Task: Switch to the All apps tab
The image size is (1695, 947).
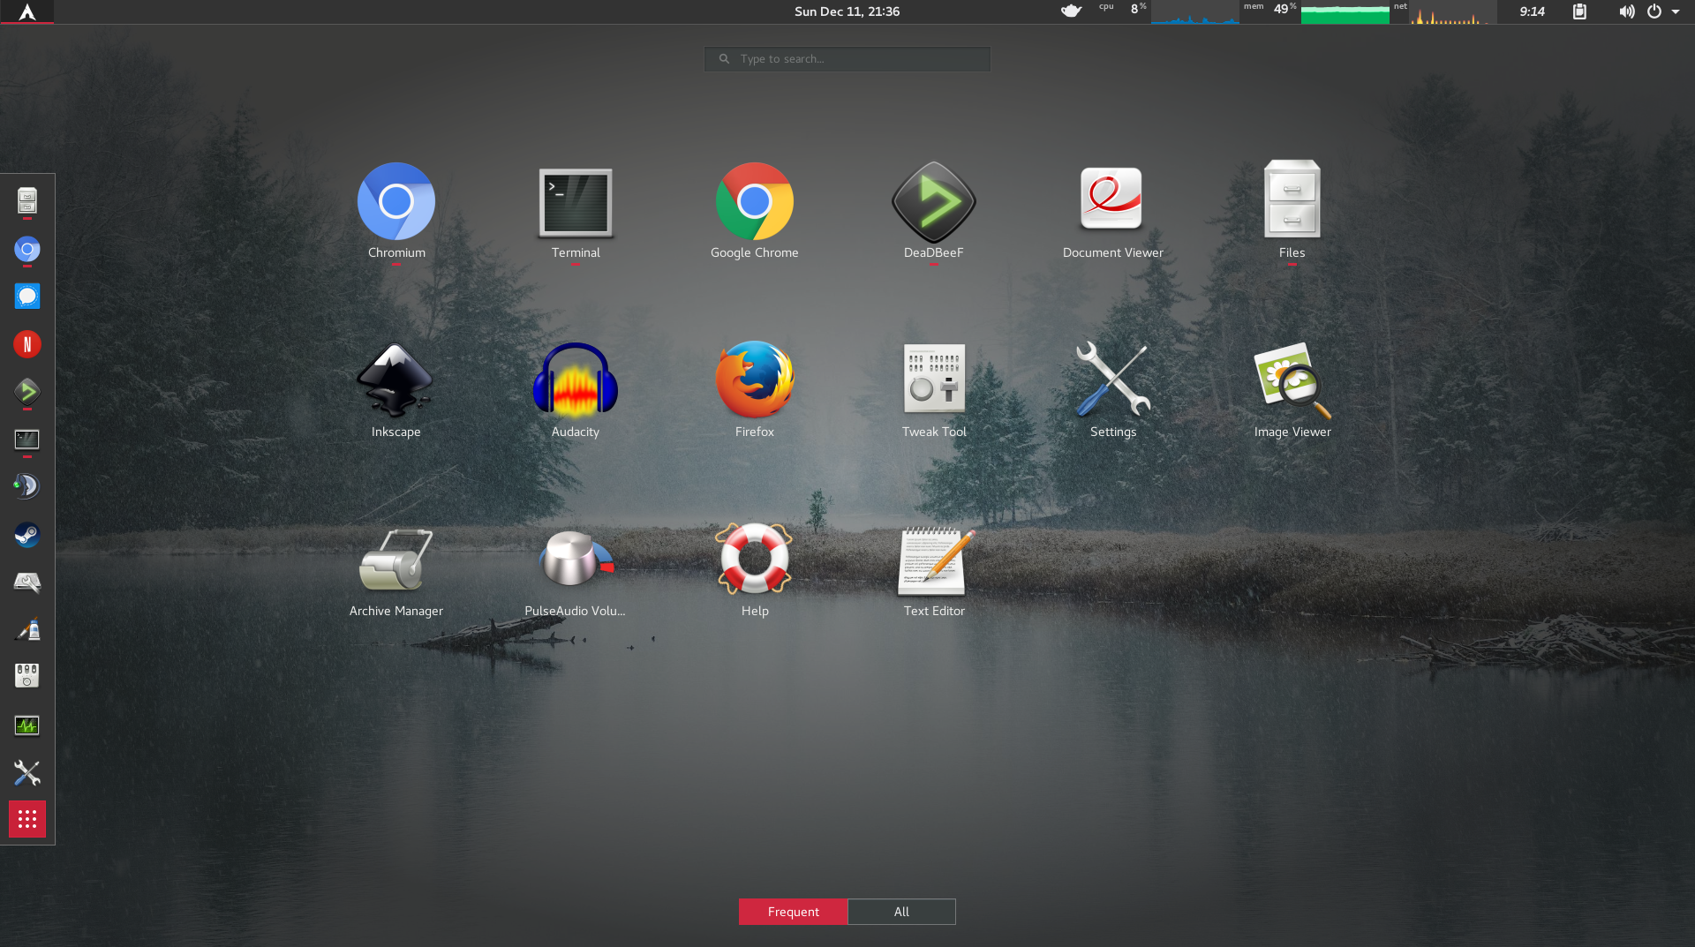Action: pyautogui.click(x=901, y=912)
